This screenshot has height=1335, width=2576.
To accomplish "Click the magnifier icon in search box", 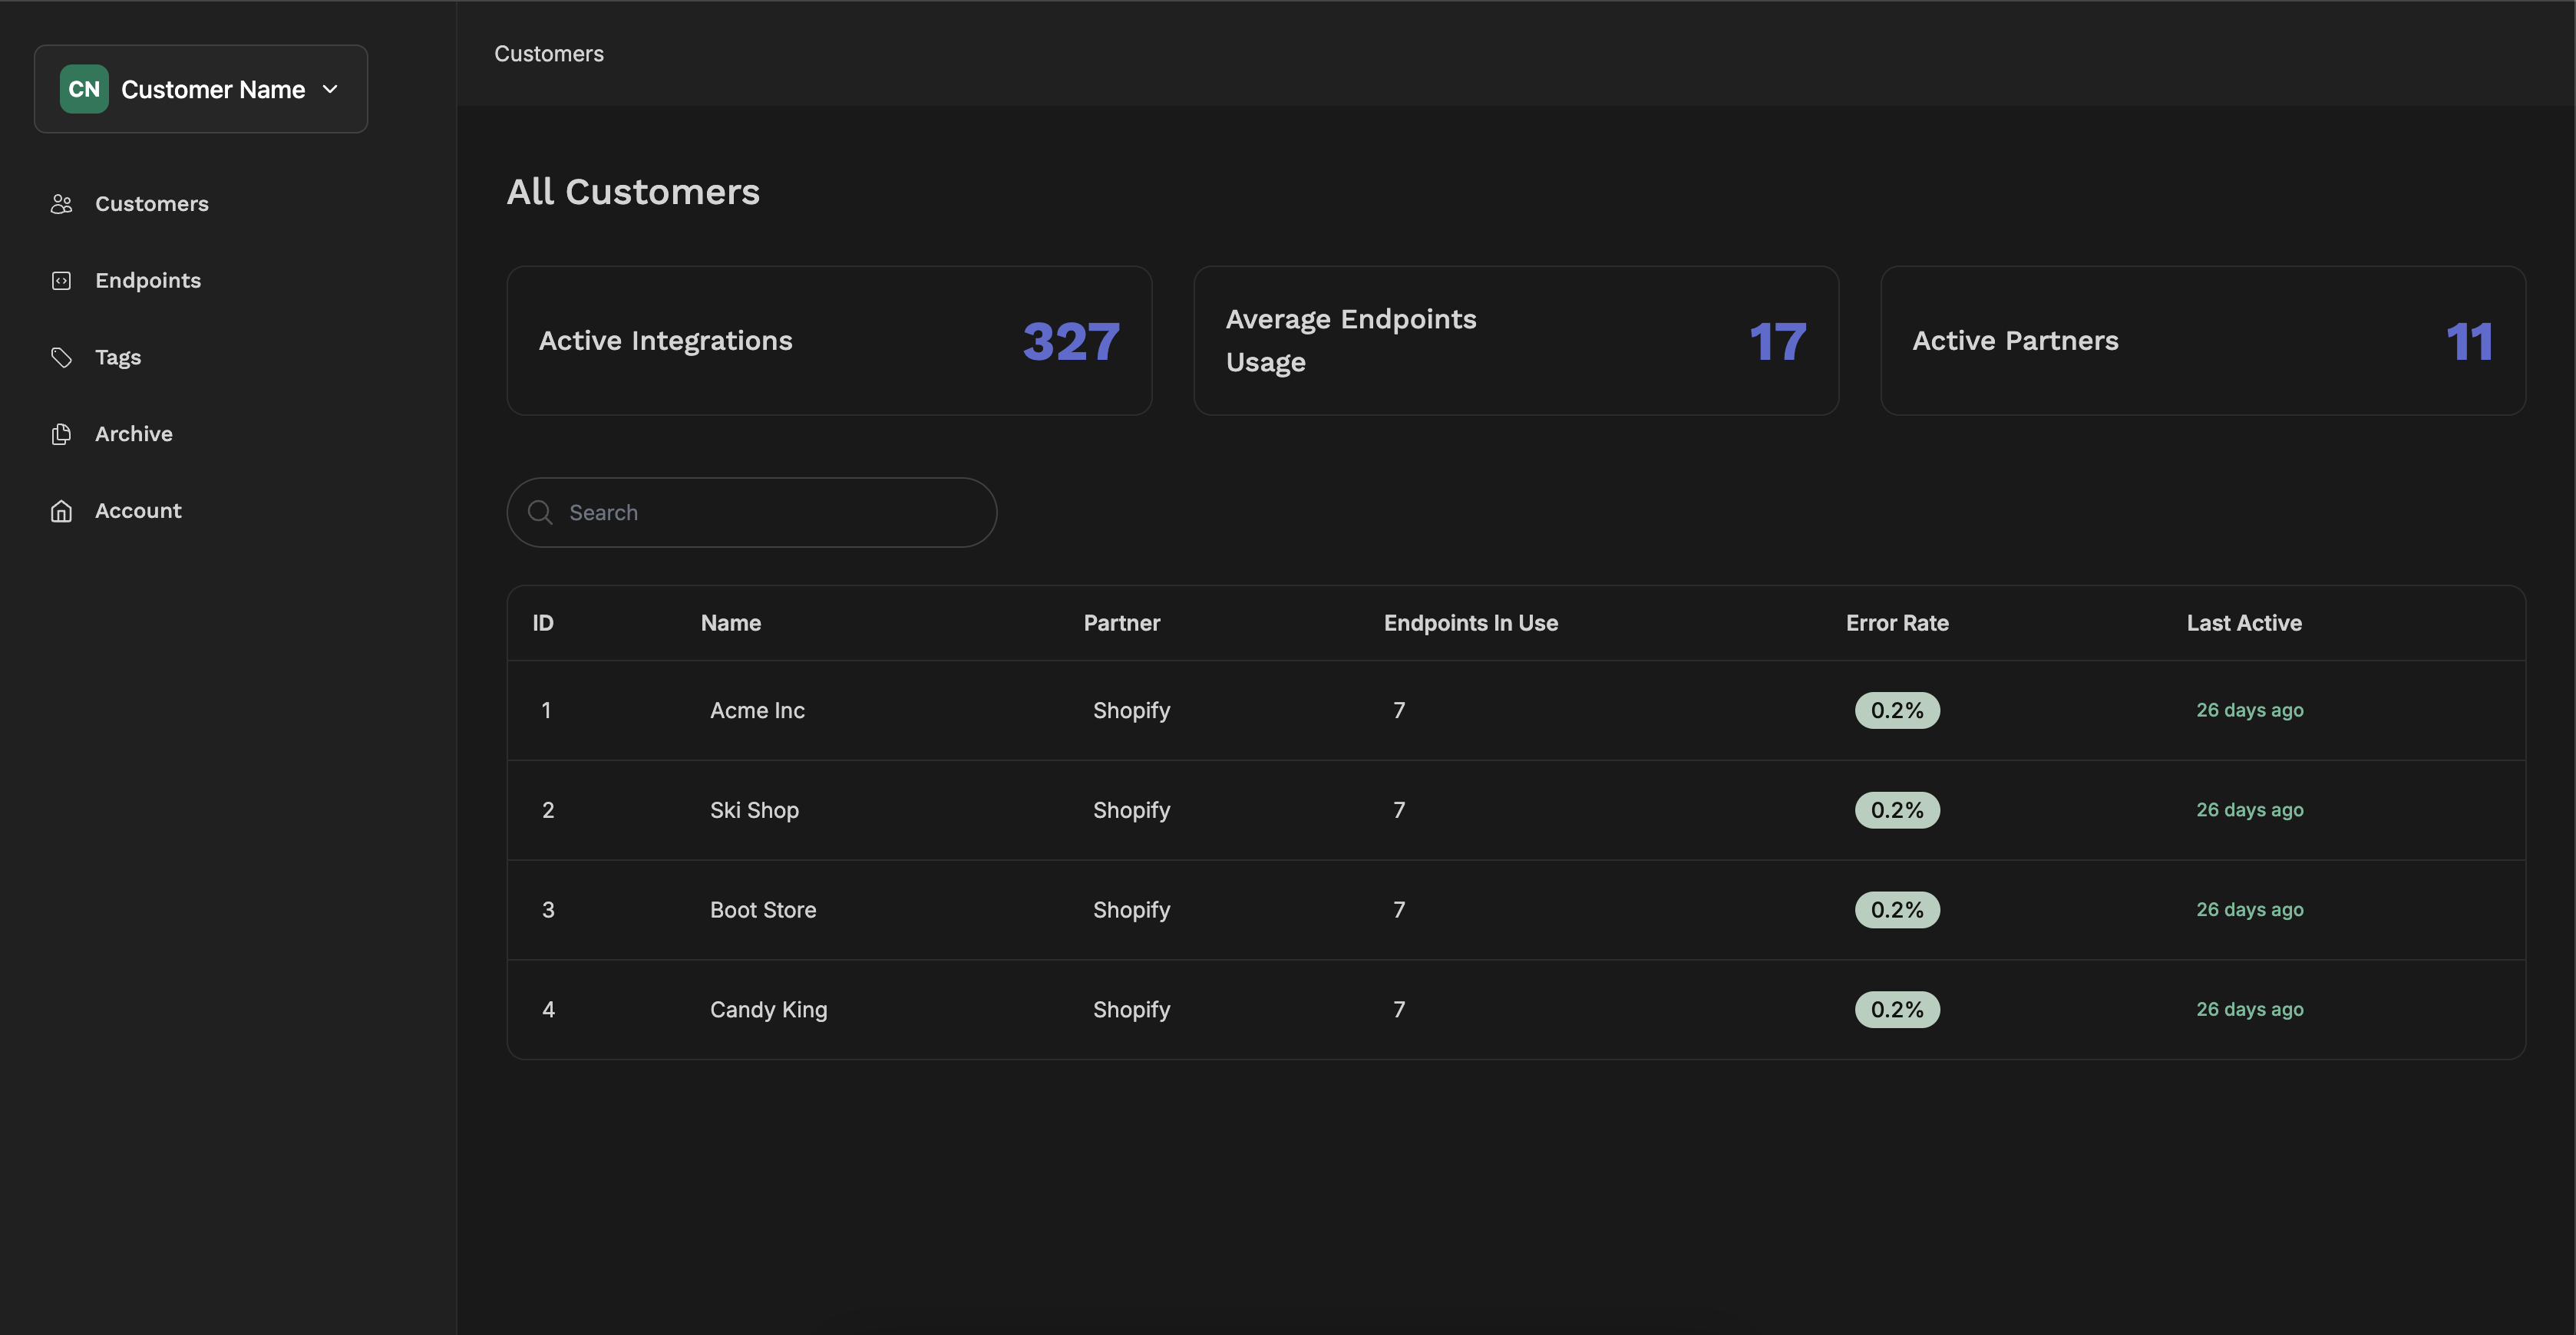I will point(540,513).
